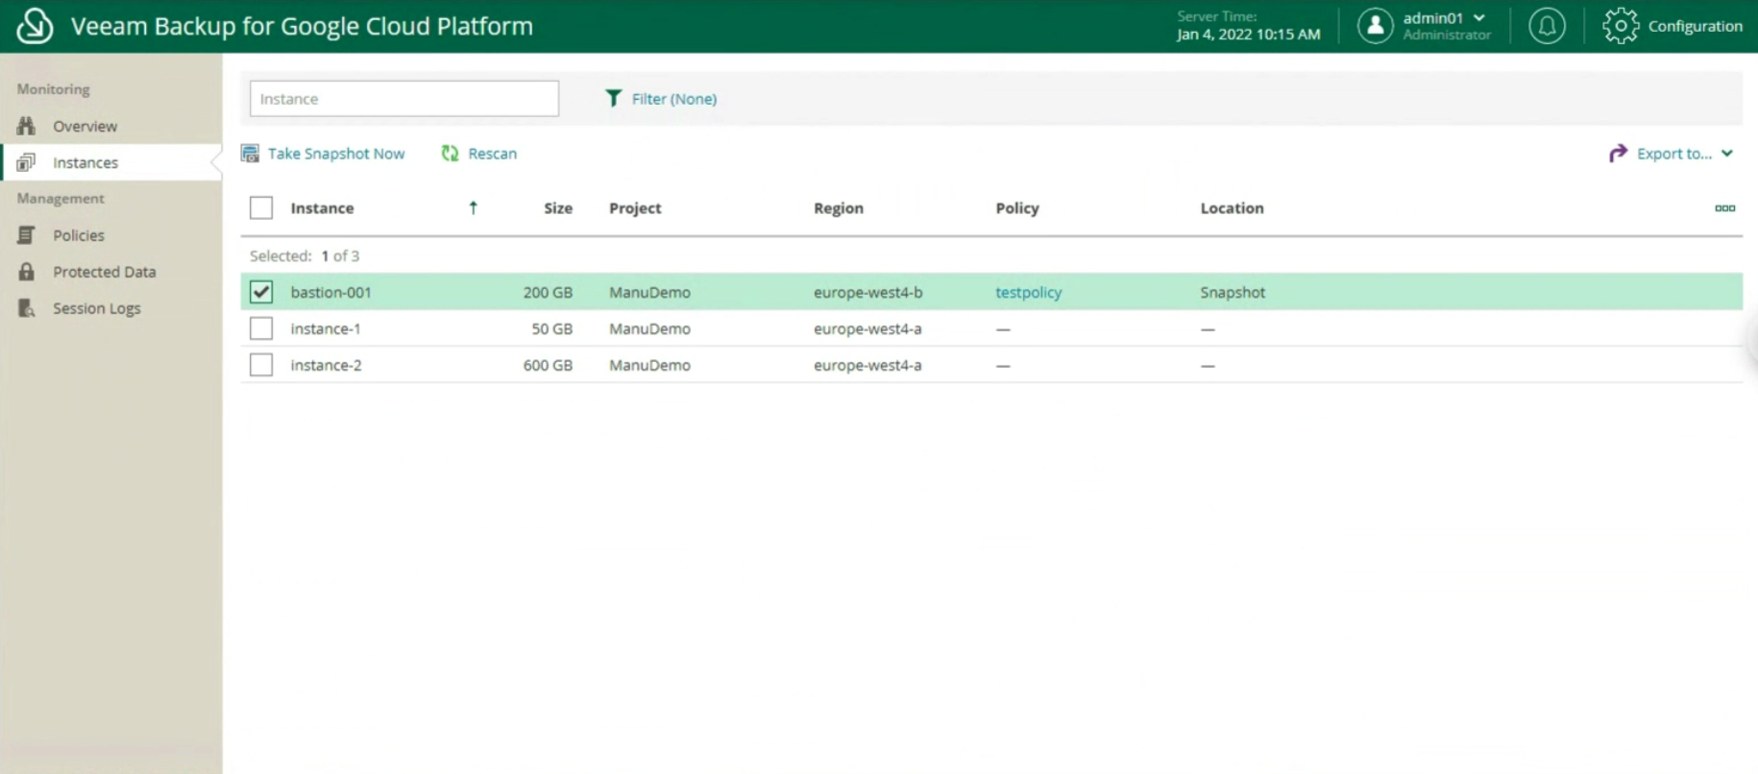Click the 600 GB size cell
Image resolution: width=1758 pixels, height=774 pixels.
548,365
